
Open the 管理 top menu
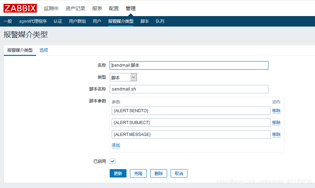[131, 8]
